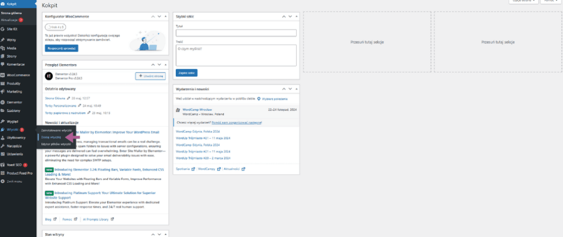Click the WooCommerce logo icon in sidebar

3,75
